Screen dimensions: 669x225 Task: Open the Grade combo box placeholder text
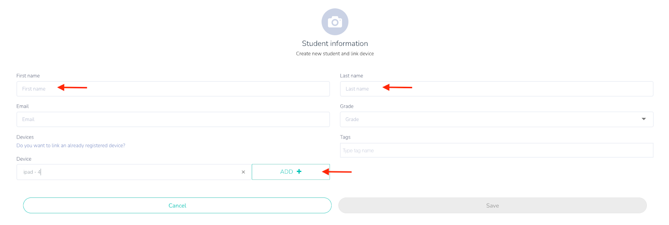point(352,119)
